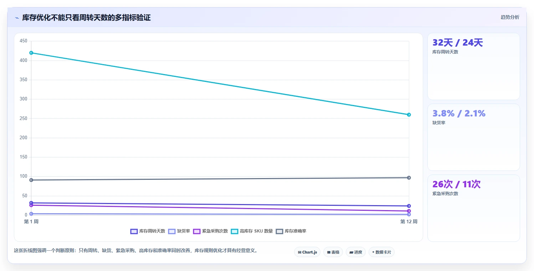Click the Chart.js tag
Image resolution: width=534 pixels, height=271 pixels.
[307, 252]
